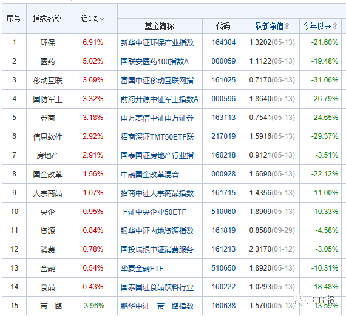
Task: Open fund 申万菱信中证申万证券
Action: point(157,118)
